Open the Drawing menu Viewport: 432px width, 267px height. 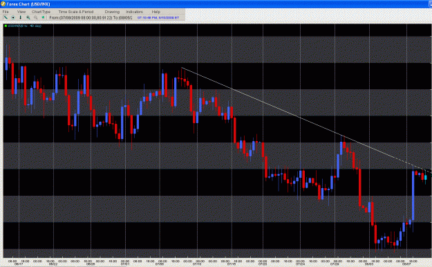coord(112,12)
